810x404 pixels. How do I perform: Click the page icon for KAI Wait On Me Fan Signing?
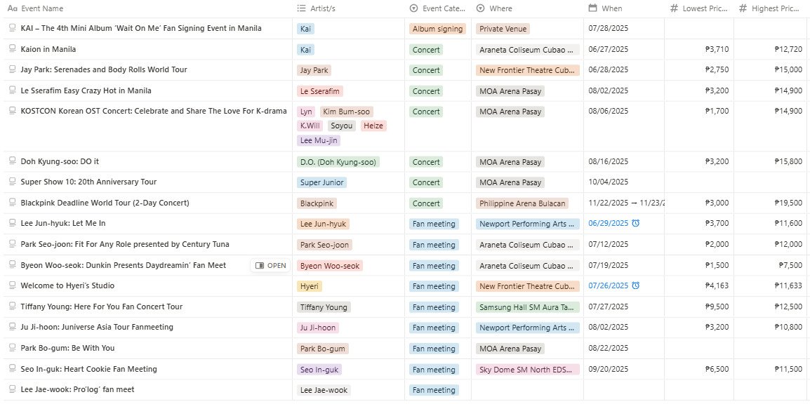13,28
